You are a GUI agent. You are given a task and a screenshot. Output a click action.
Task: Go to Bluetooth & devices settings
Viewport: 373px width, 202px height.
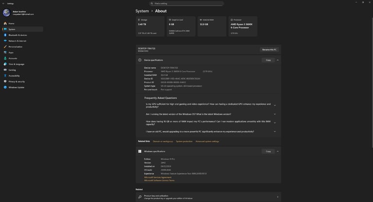[x=23, y=35]
